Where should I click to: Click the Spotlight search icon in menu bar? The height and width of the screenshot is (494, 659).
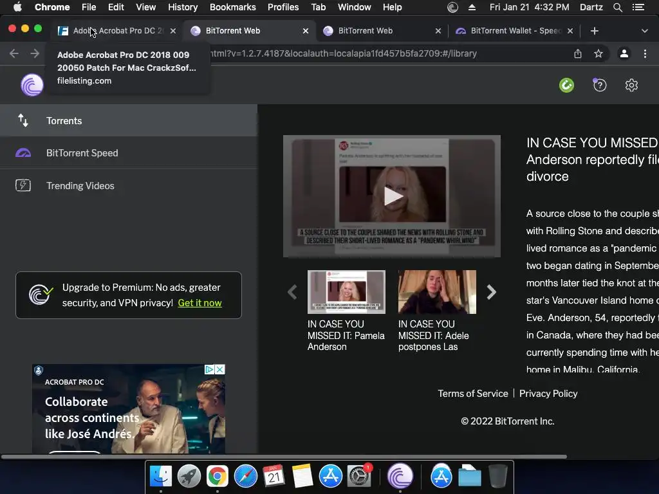coord(617,7)
